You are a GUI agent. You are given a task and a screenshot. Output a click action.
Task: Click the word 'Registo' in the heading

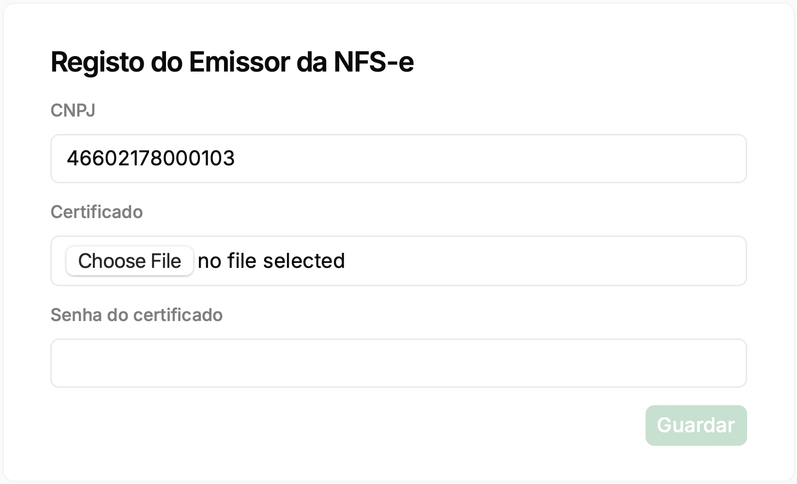pos(97,63)
